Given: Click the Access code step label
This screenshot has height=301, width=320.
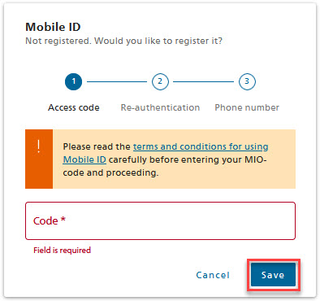Looking at the screenshot, I should click(x=74, y=107).
